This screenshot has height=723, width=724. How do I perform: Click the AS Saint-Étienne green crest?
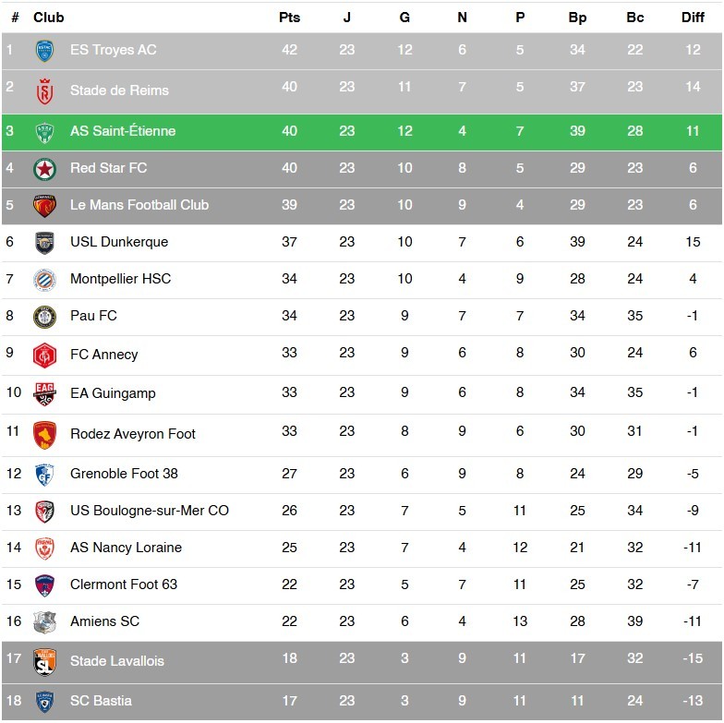(x=44, y=132)
